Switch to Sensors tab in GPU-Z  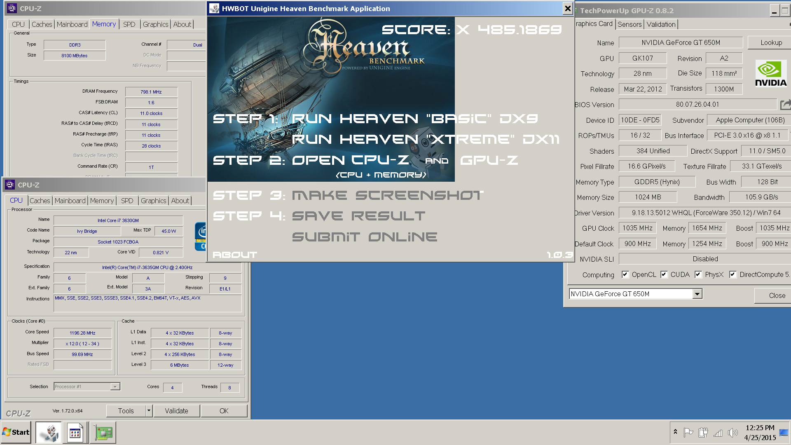(630, 24)
